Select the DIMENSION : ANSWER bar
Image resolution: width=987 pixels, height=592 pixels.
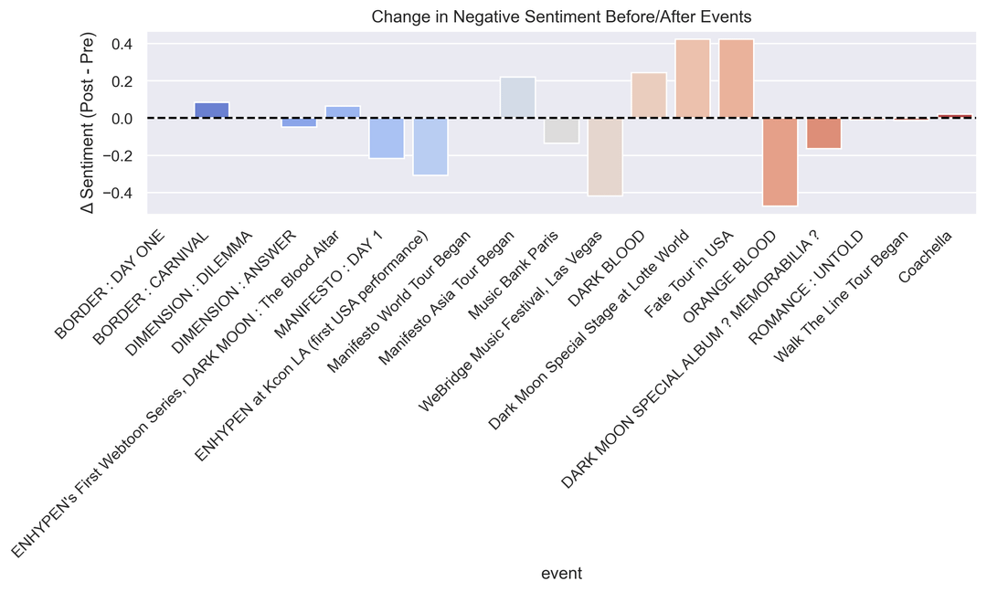(x=299, y=122)
